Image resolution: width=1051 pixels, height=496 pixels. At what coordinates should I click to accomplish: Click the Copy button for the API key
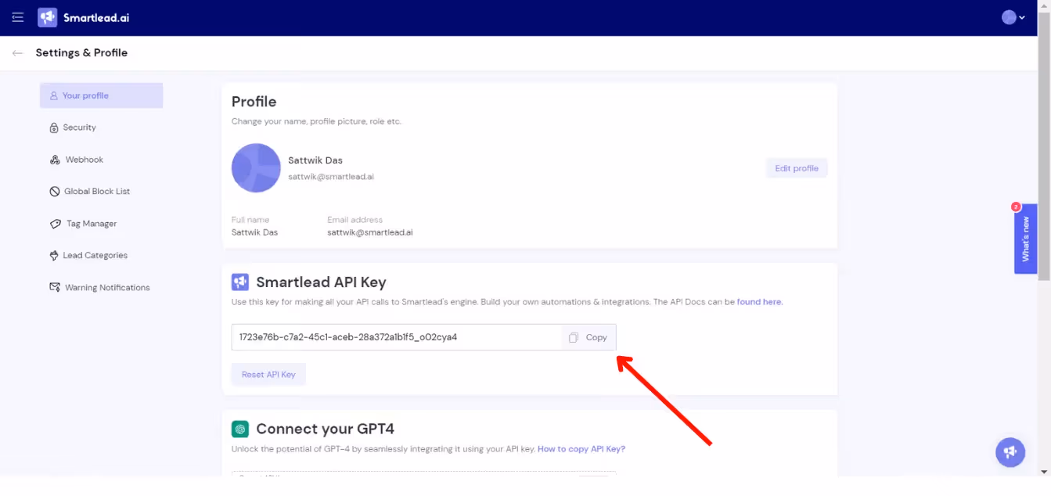588,337
